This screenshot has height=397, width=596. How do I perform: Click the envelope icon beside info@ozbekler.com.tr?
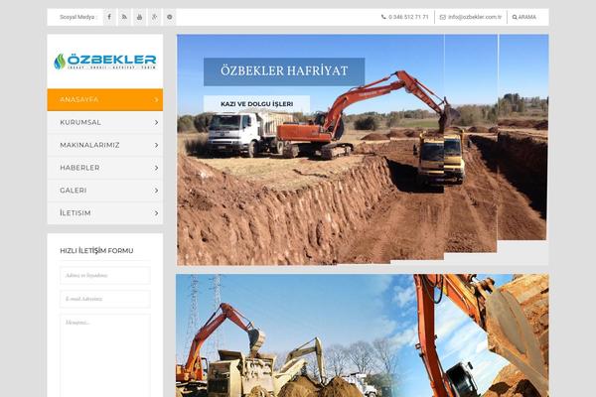443,17
